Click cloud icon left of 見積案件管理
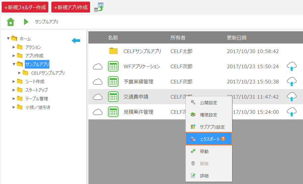The image size is (303, 184). [x=98, y=112]
